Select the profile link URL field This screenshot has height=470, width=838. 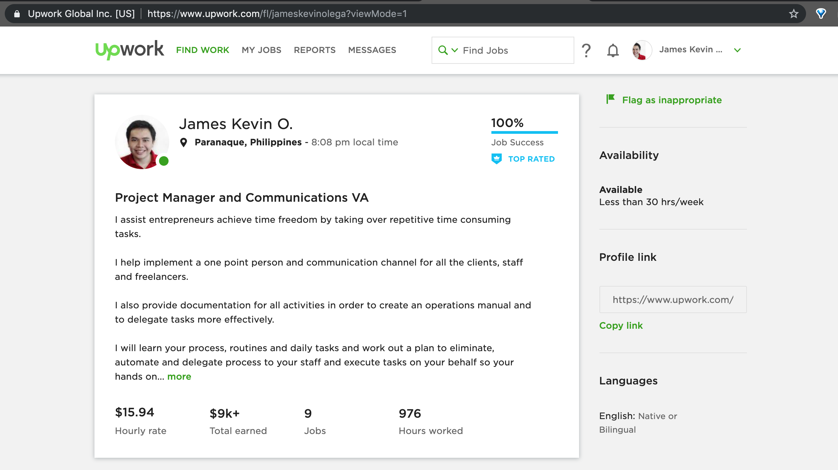point(673,300)
